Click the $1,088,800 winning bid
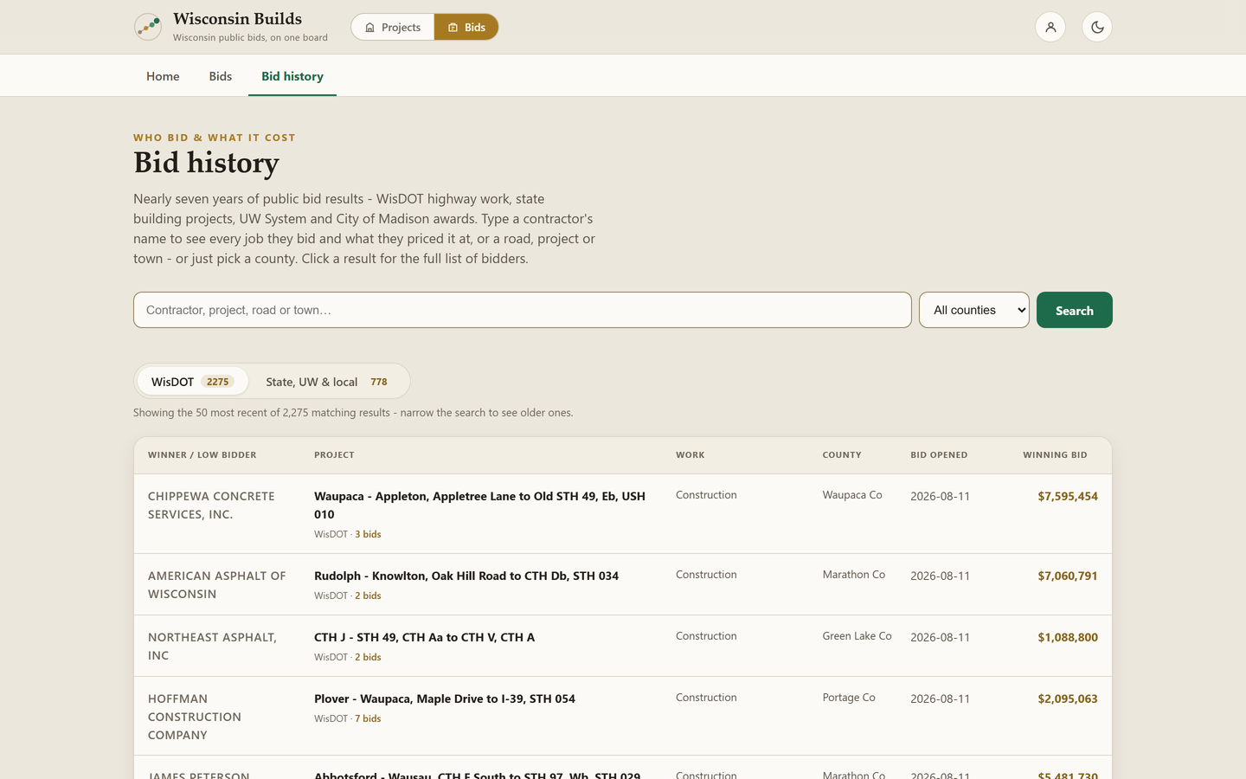Screen dimensions: 1246x779 [x=1068, y=637]
